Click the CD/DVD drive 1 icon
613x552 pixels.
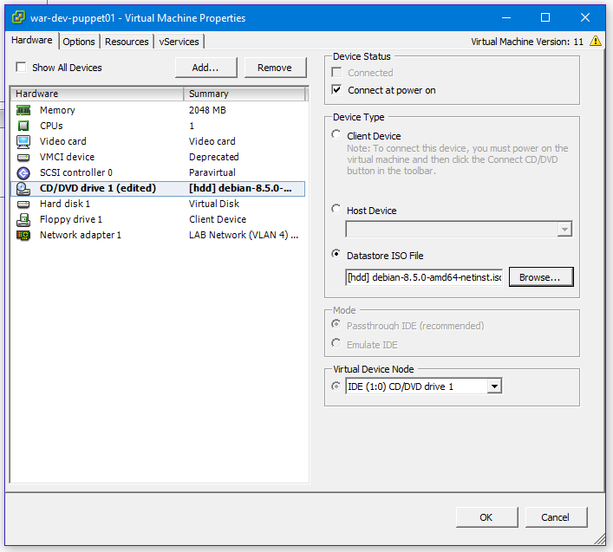pyautogui.click(x=23, y=189)
